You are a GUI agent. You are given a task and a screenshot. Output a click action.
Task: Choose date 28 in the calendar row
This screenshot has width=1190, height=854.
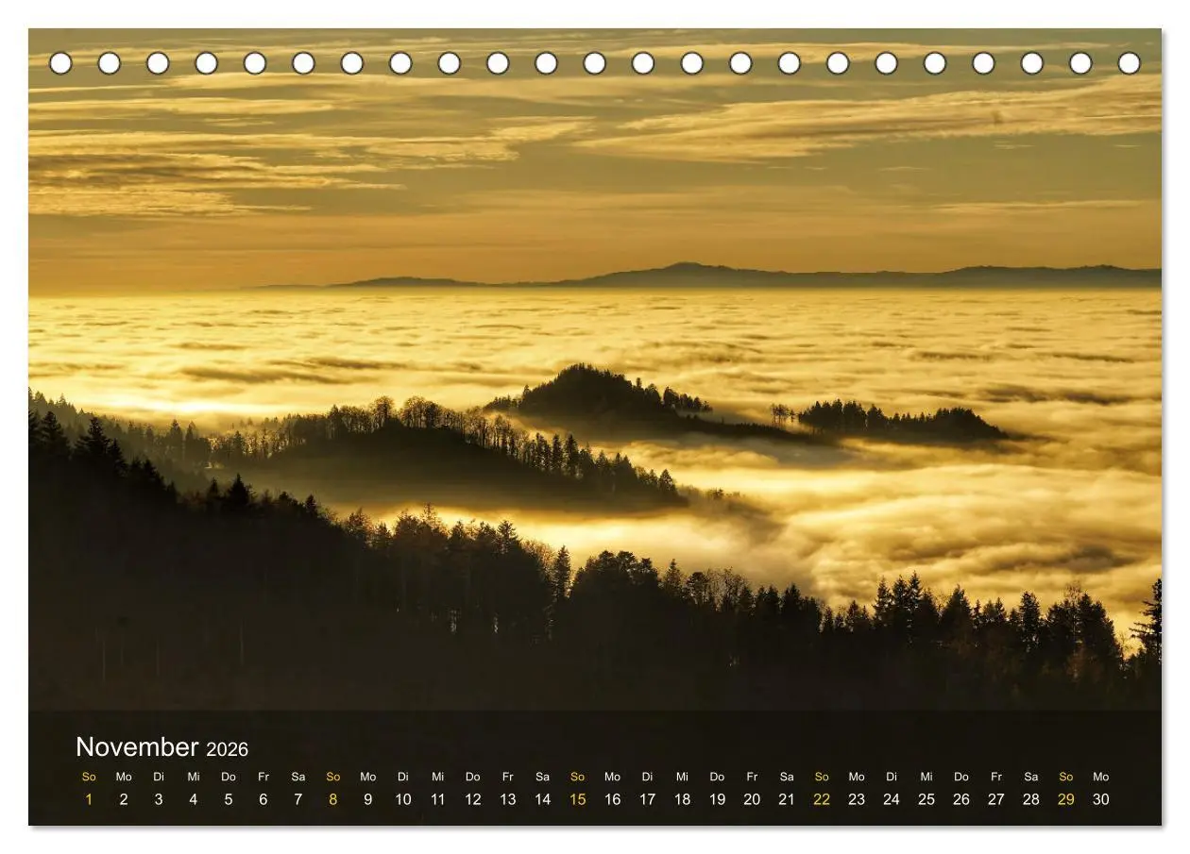click(x=1031, y=799)
